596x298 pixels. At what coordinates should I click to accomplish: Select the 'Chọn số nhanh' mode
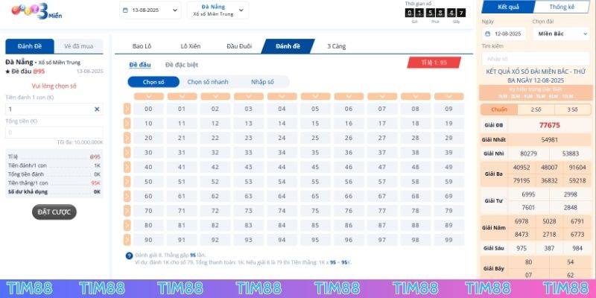pos(208,82)
